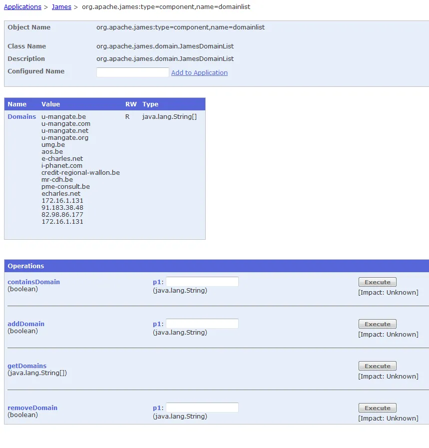Image resolution: width=429 pixels, height=448 pixels.
Task: Select the e-charles.net domain value
Action: click(x=62, y=158)
